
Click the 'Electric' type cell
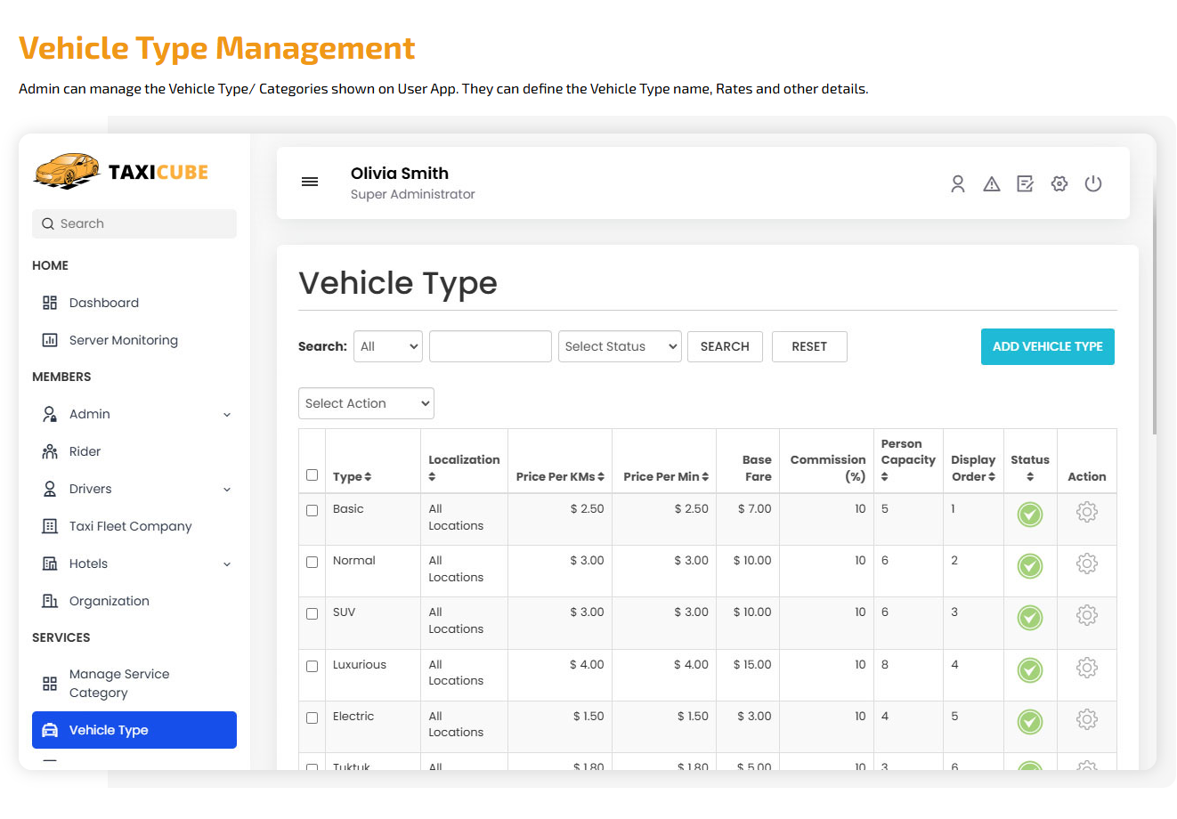[x=353, y=717]
